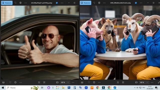Open Calculator from the taskbar
The width and height of the screenshot is (160, 90).
(75, 88)
